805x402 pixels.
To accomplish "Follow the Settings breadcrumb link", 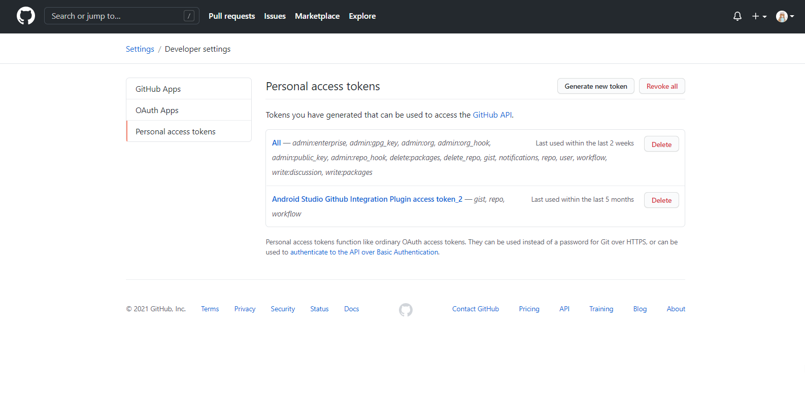I will [x=140, y=49].
